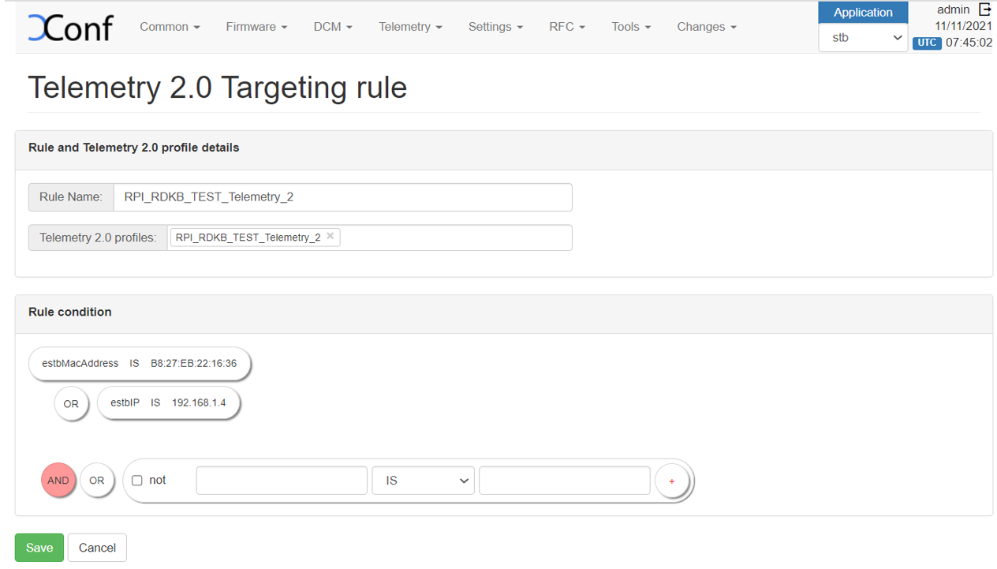The width and height of the screenshot is (997, 569).
Task: Select the red AND operator toggle
Action: tap(58, 481)
